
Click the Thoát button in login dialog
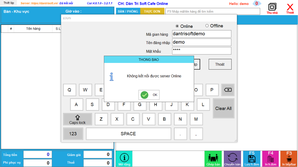pyautogui.click(x=220, y=64)
